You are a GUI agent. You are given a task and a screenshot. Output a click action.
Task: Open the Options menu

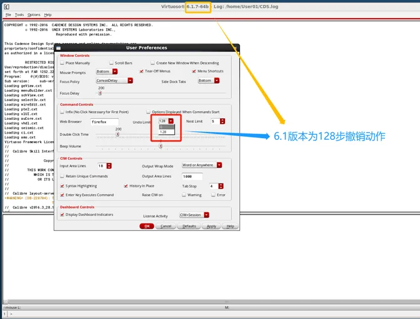coord(34,14)
